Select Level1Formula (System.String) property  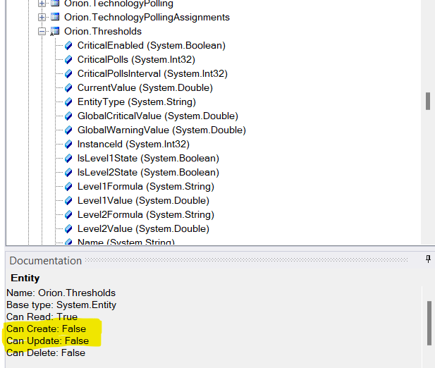click(146, 187)
